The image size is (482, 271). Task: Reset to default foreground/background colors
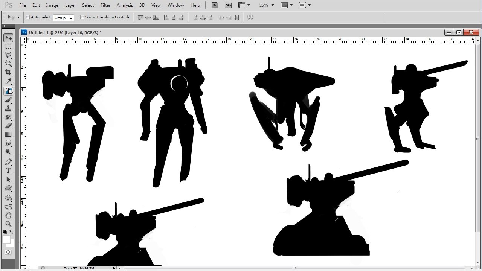click(5, 231)
